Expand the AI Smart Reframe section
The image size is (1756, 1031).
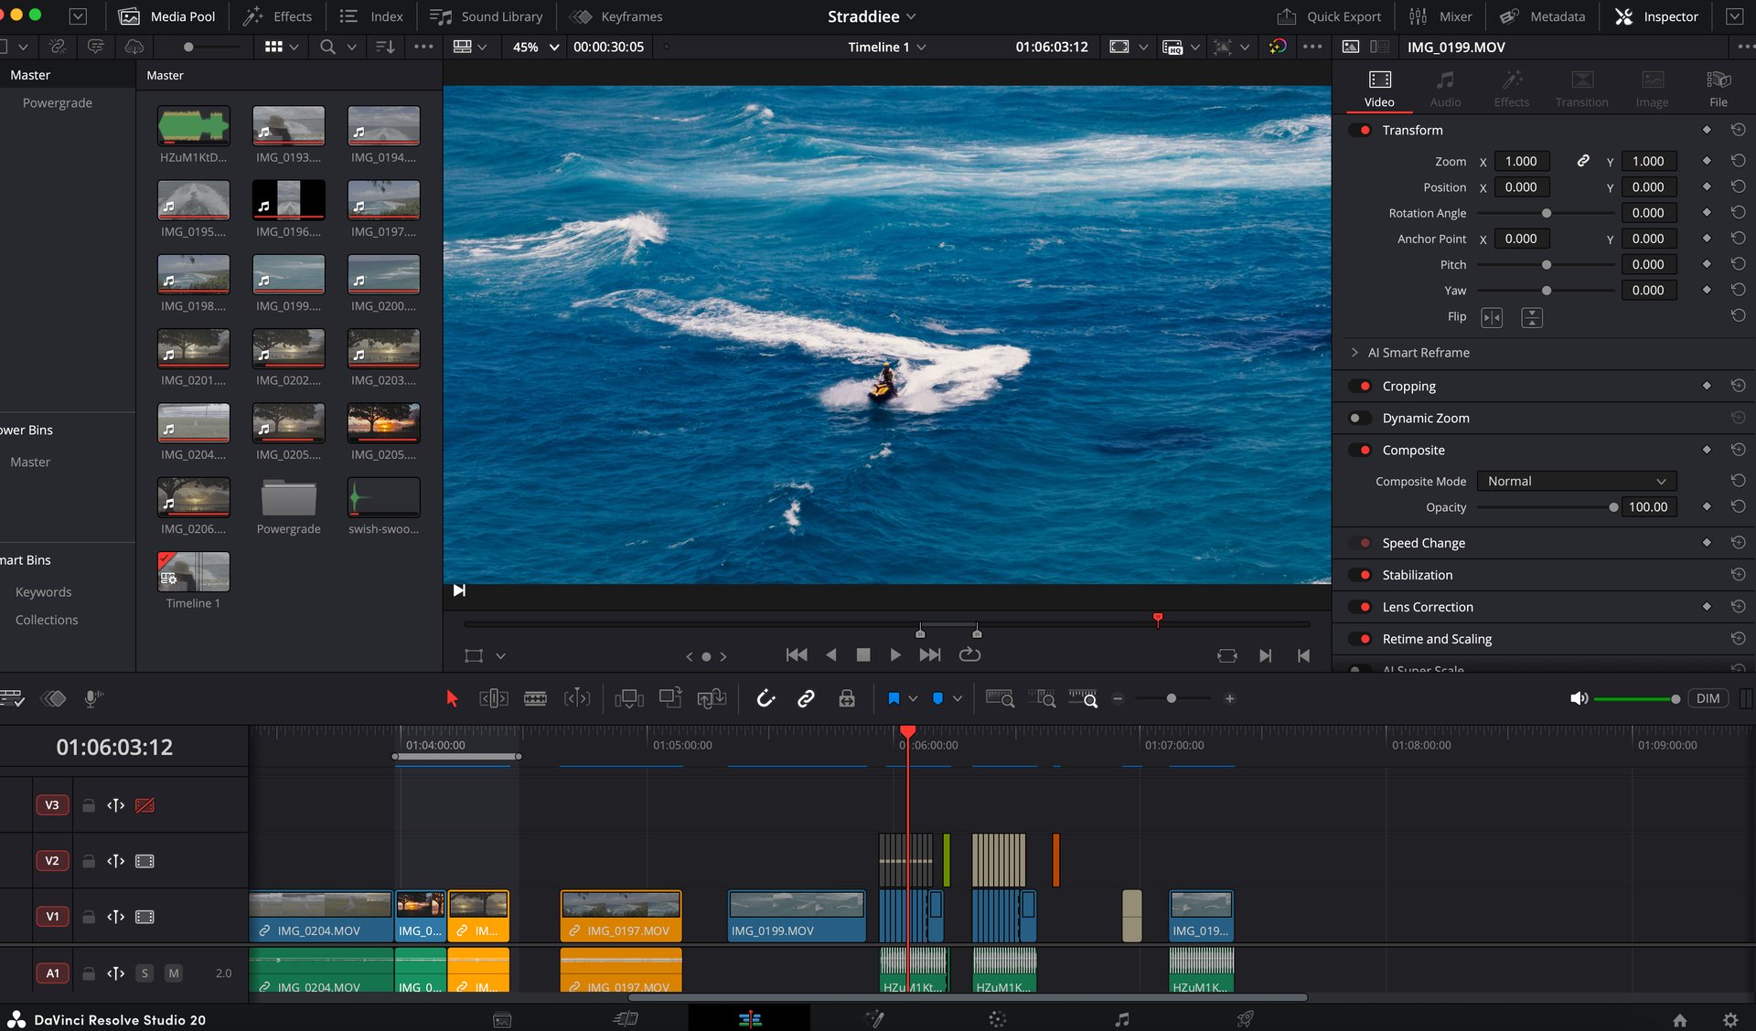pos(1354,353)
